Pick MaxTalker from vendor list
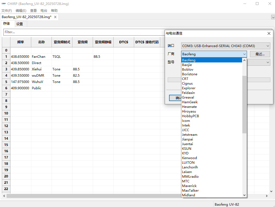 [x=212, y=191]
